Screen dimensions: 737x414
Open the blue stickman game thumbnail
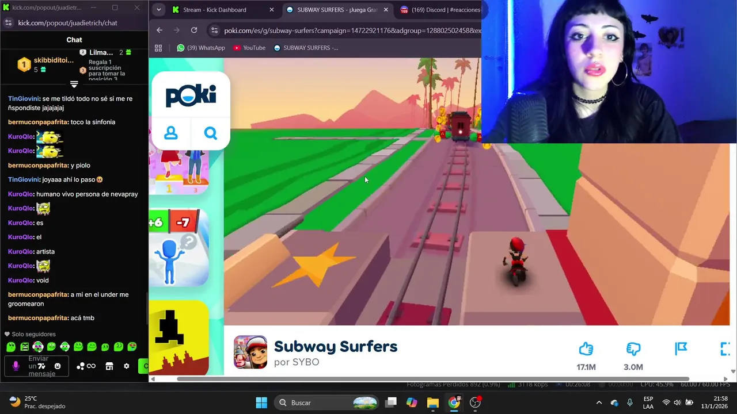pyautogui.click(x=178, y=247)
